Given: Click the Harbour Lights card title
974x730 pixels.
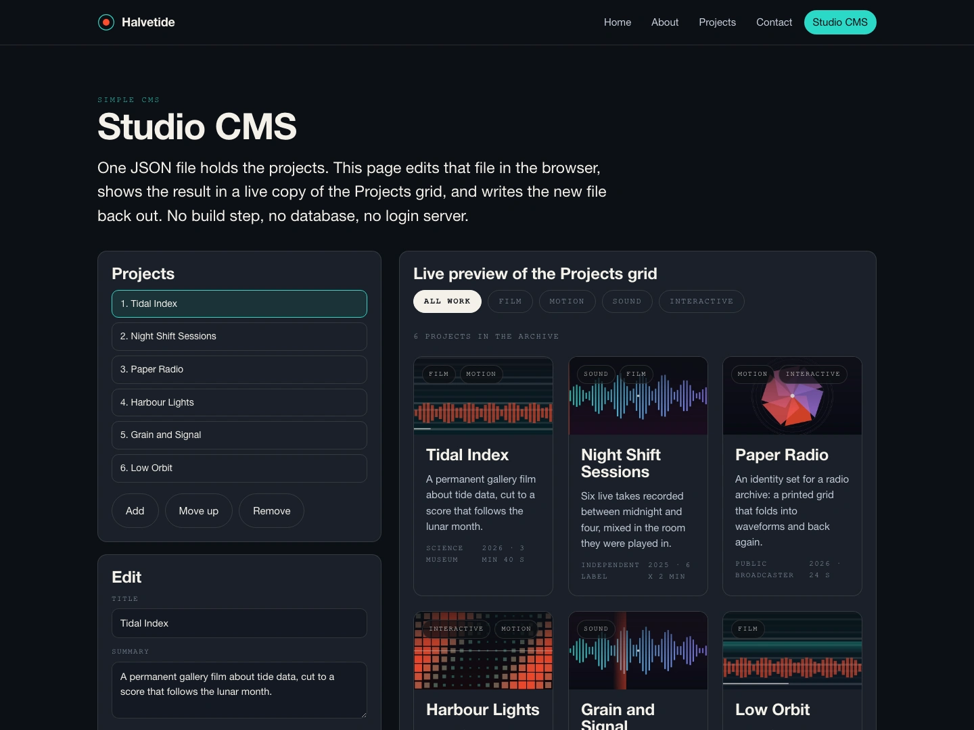Looking at the screenshot, I should tap(483, 710).
